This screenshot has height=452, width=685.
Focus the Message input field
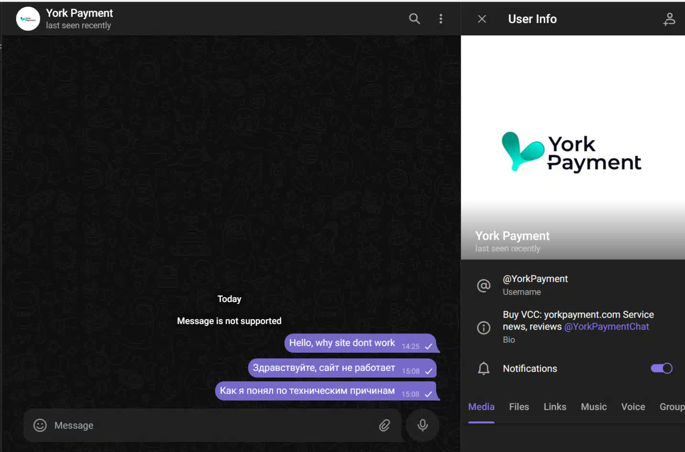[213, 425]
